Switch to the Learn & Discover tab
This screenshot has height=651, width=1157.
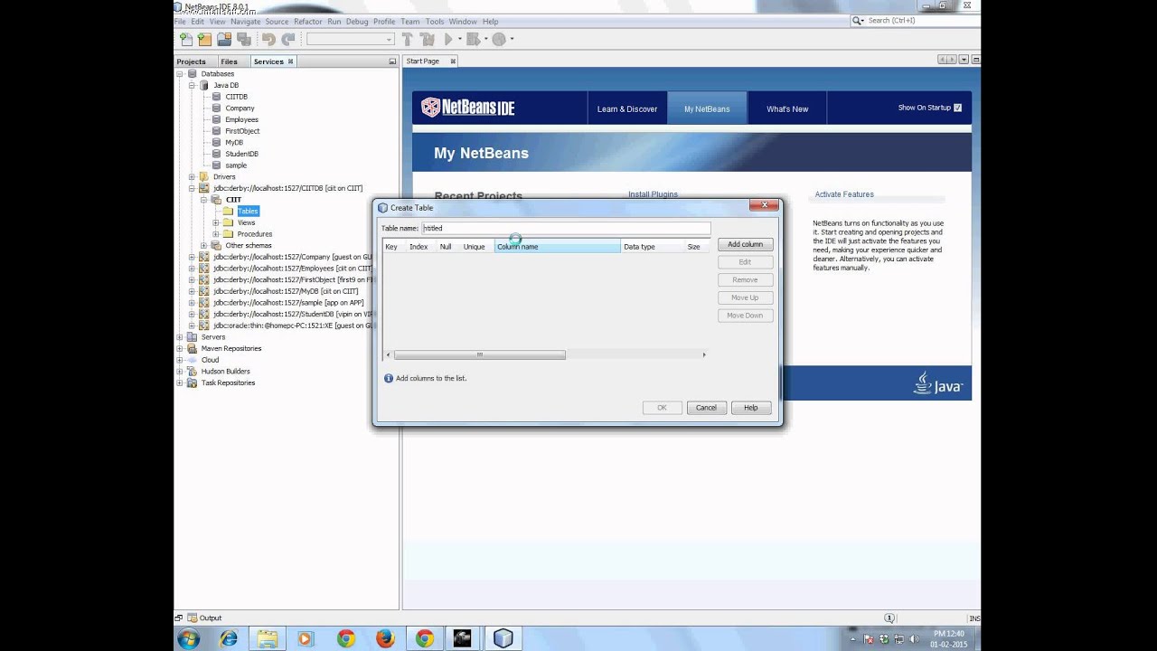627,108
